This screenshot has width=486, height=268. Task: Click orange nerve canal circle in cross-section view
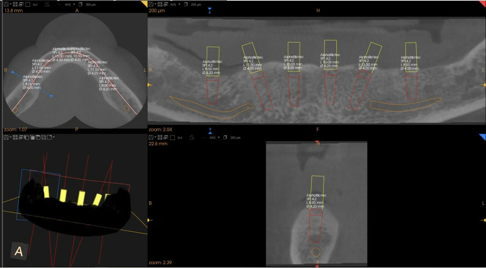[316, 252]
